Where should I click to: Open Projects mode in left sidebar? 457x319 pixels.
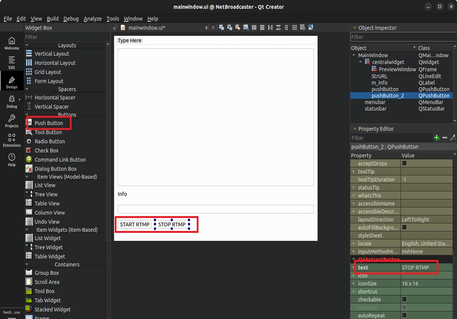coord(12,121)
